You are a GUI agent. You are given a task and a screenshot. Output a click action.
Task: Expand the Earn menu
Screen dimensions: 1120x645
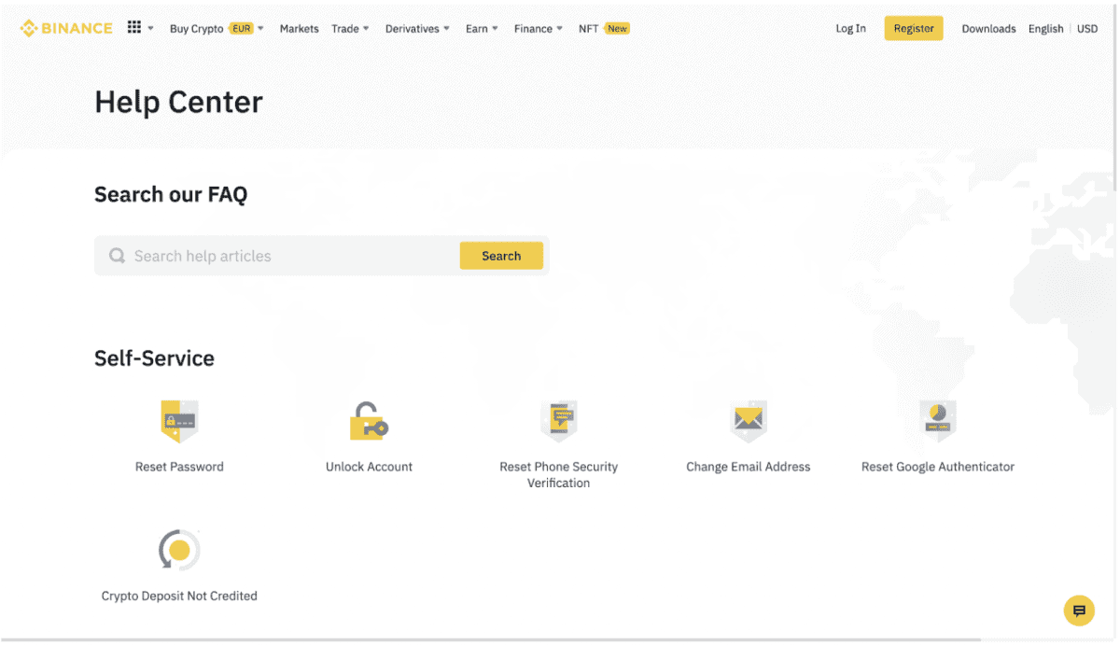tap(482, 29)
